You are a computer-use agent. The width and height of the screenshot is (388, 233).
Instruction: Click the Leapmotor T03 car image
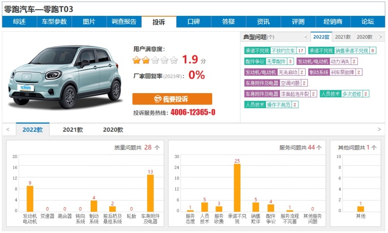click(65, 77)
